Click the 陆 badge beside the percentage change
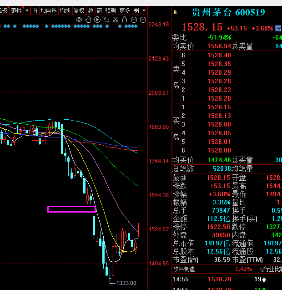Image resolution: width=282 pixels, height=290 pixels. click(278, 28)
